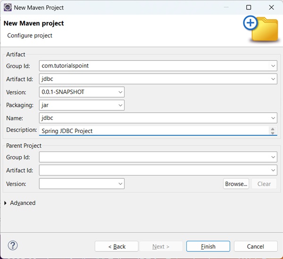Click the New Maven project folder icon

(261, 29)
